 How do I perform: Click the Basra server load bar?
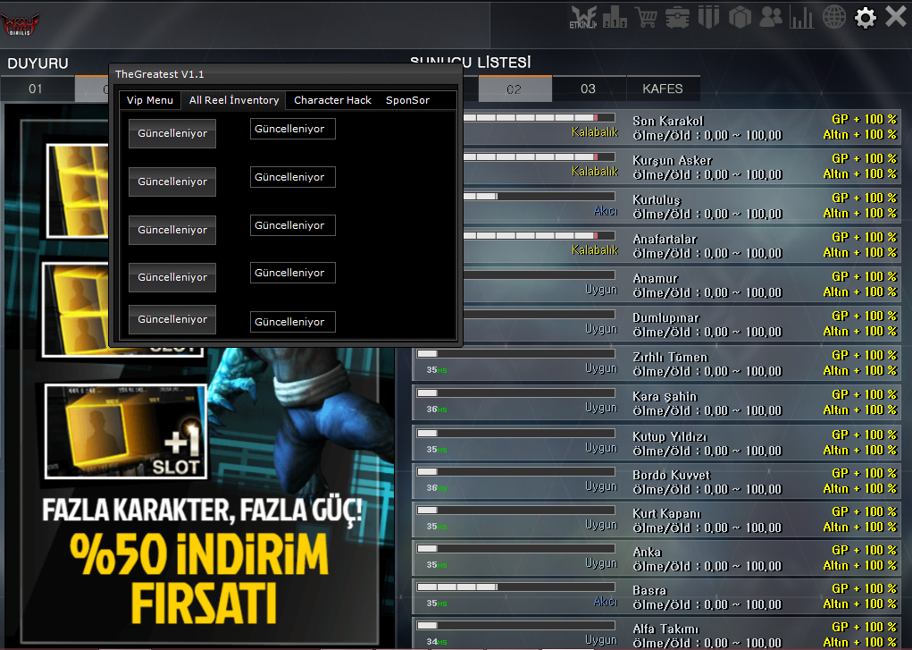tap(516, 587)
